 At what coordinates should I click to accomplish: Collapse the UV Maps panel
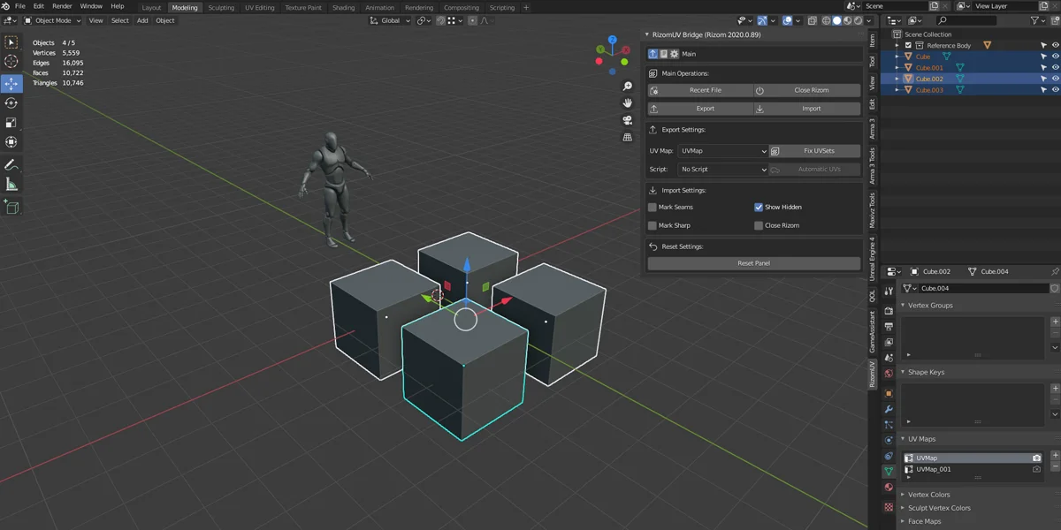[921, 439]
